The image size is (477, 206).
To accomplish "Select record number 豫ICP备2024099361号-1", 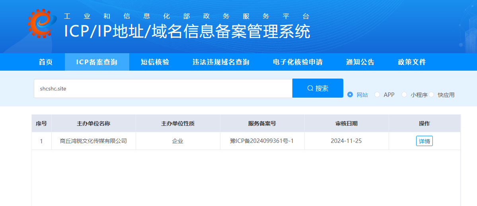I will (262, 141).
